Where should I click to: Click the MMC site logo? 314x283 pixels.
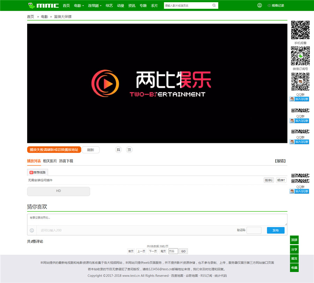[43, 5]
